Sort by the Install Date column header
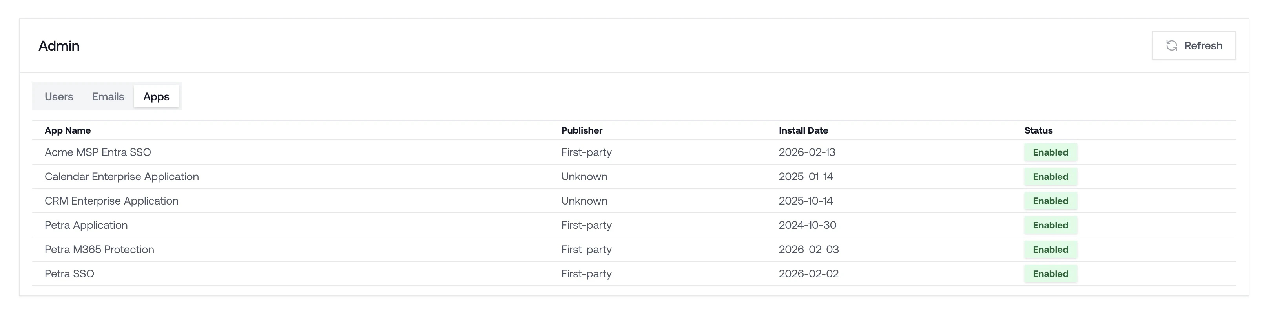Image resolution: width=1273 pixels, height=315 pixels. pyautogui.click(x=803, y=130)
